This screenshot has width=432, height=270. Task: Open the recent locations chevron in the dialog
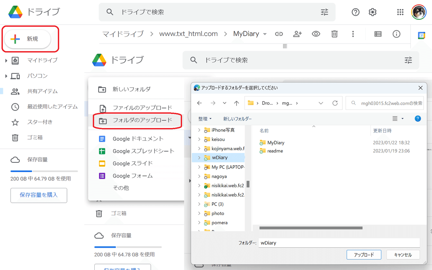coord(225,103)
